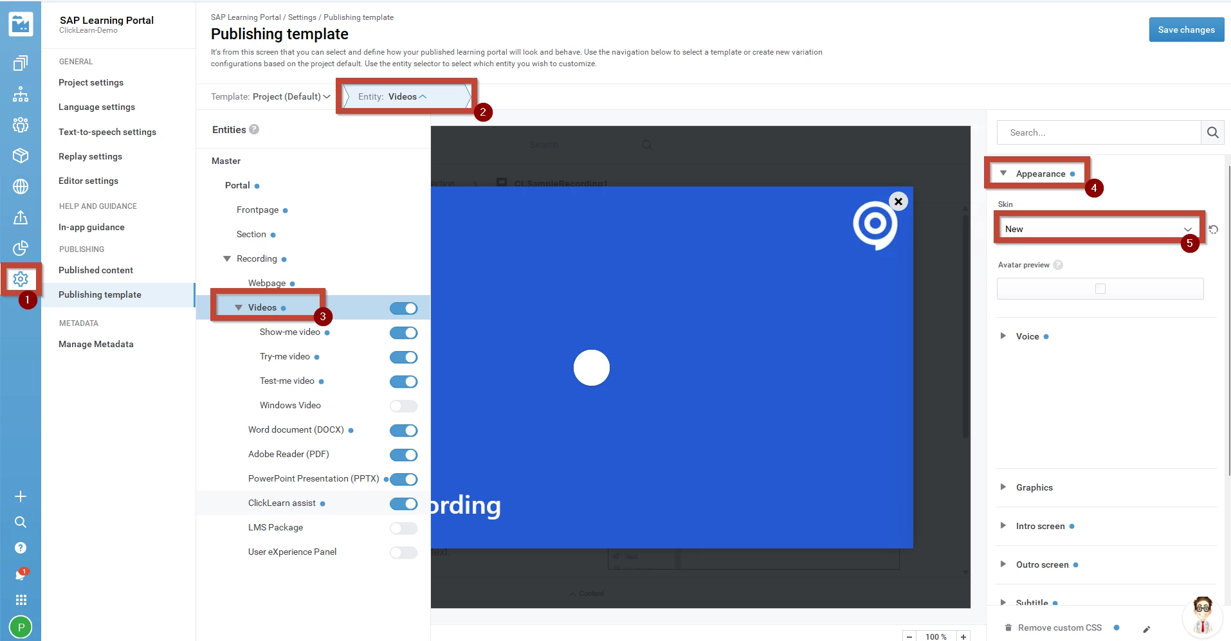Toggle the Videos entity switch
The width and height of the screenshot is (1231, 641).
(404, 309)
